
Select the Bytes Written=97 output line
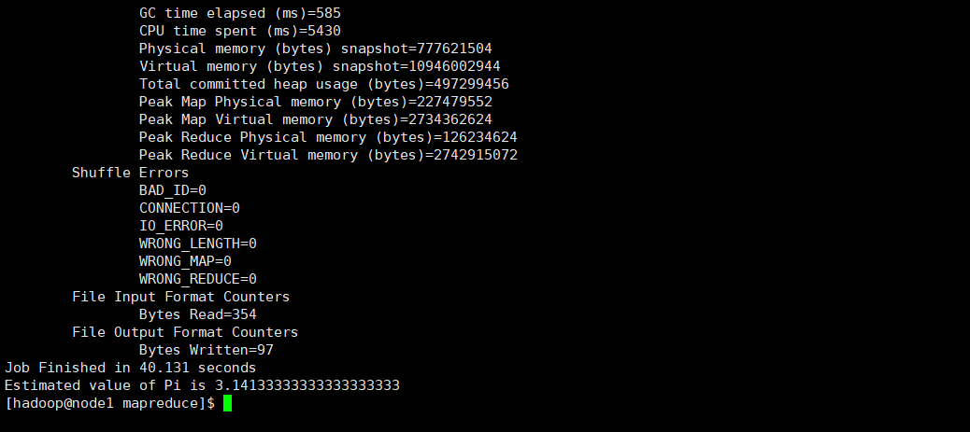(206, 350)
